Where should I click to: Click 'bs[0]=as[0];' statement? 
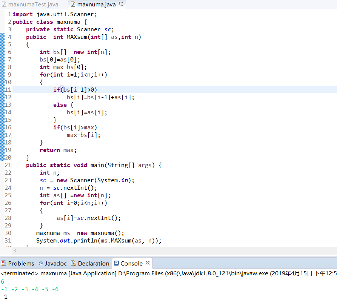coord(60,60)
